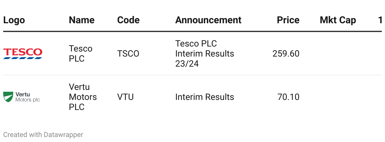Select the Tesco PLC company name
Image resolution: width=385 pixels, height=142 pixels.
80,54
